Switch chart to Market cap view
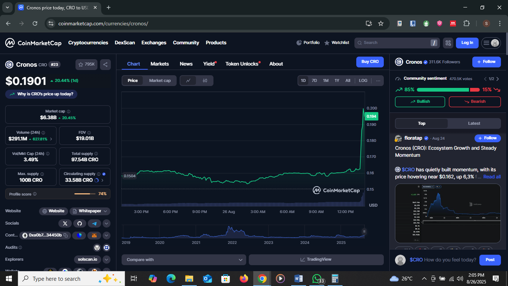This screenshot has width=508, height=286. (x=160, y=80)
